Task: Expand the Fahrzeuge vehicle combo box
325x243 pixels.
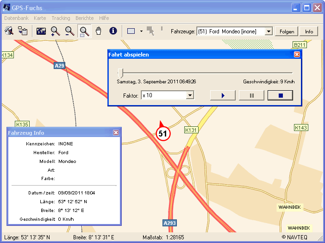Action: coord(268,31)
